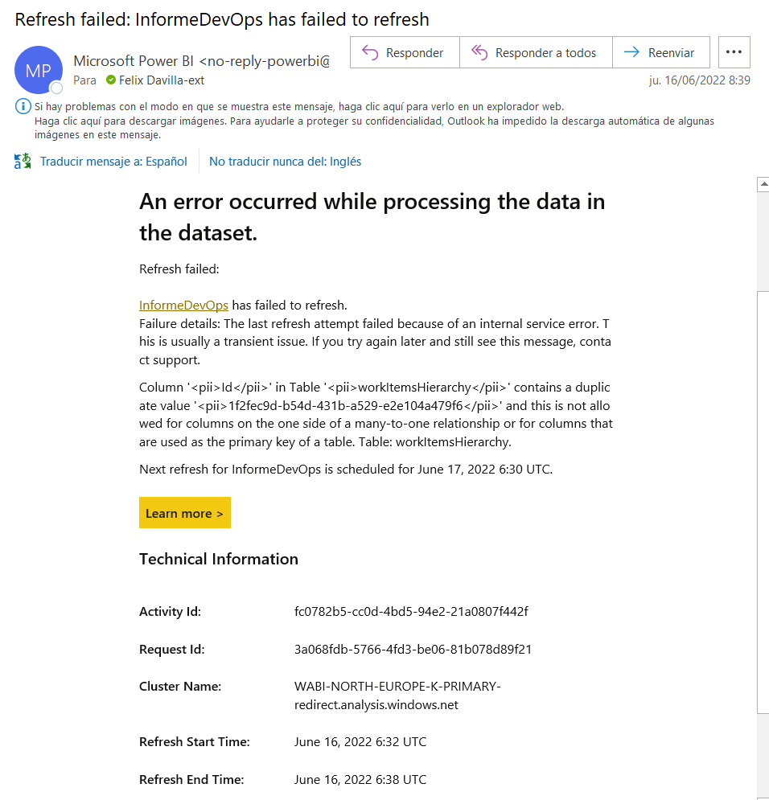This screenshot has width=769, height=800.
Task: Click the Cluster Name: label
Action: [180, 686]
